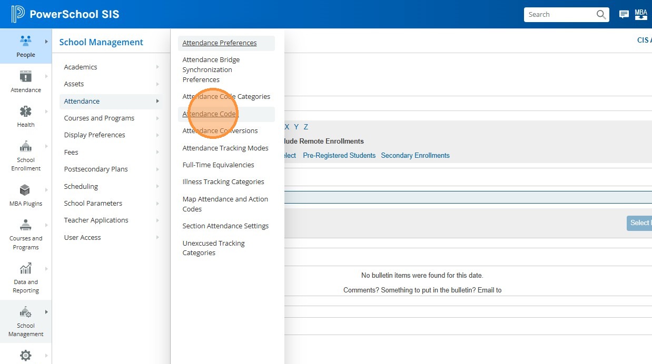The width and height of the screenshot is (652, 364).
Task: Click the student search input bar
Action: click(x=468, y=197)
